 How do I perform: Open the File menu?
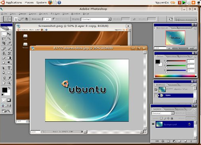(4, 14)
